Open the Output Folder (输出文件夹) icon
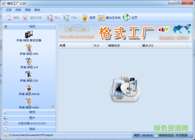Screen dimensions: 195x140 [x=101, y=18]
